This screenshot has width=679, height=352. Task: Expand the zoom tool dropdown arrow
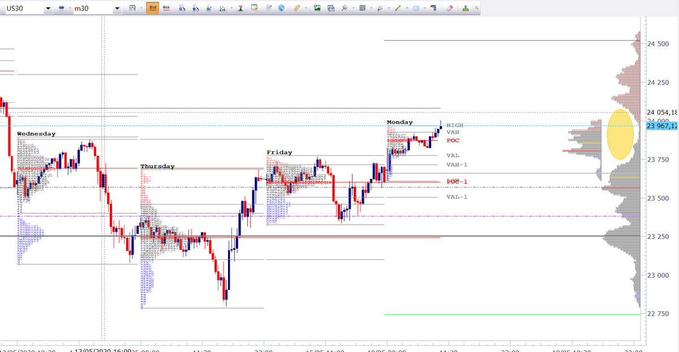tap(230, 8)
